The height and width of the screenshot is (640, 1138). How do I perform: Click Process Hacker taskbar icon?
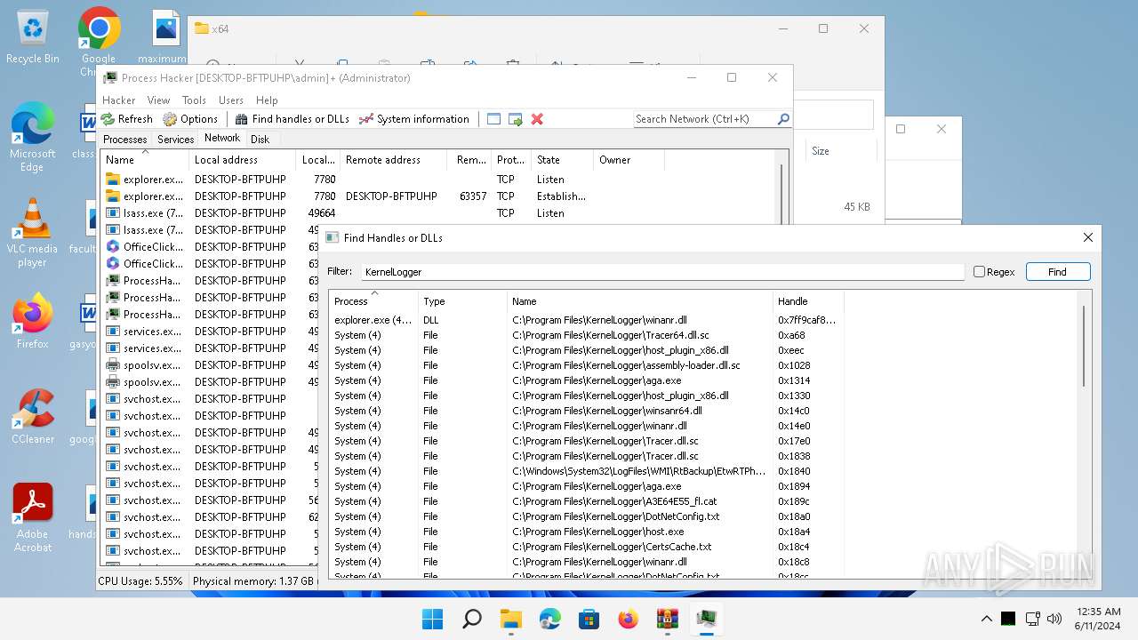(x=707, y=619)
